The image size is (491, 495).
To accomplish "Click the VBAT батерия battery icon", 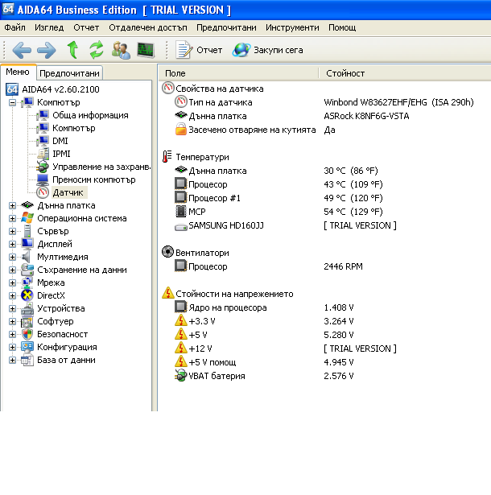I will [x=180, y=375].
